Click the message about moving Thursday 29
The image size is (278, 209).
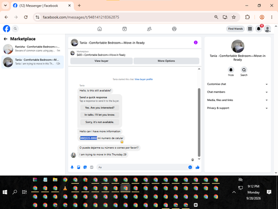103,154
